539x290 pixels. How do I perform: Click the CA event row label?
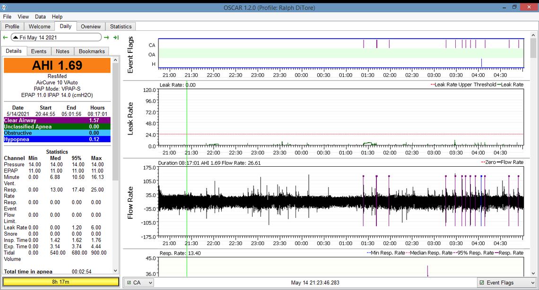click(152, 45)
